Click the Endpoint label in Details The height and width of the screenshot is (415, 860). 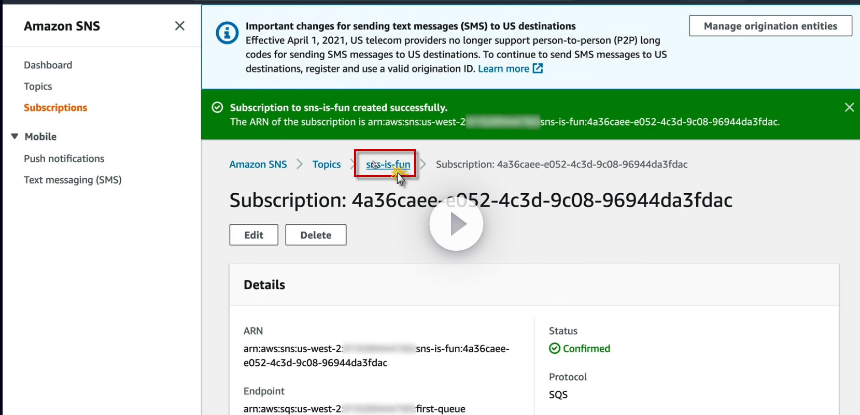264,391
